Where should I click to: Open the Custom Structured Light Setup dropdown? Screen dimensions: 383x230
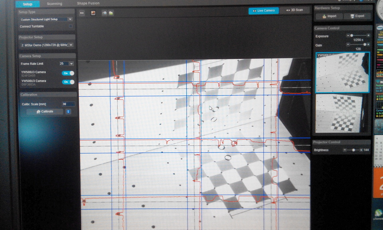(46, 19)
